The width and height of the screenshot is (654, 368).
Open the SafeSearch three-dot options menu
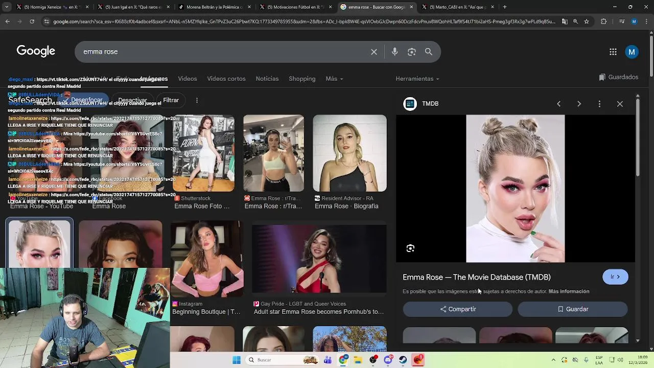click(197, 100)
